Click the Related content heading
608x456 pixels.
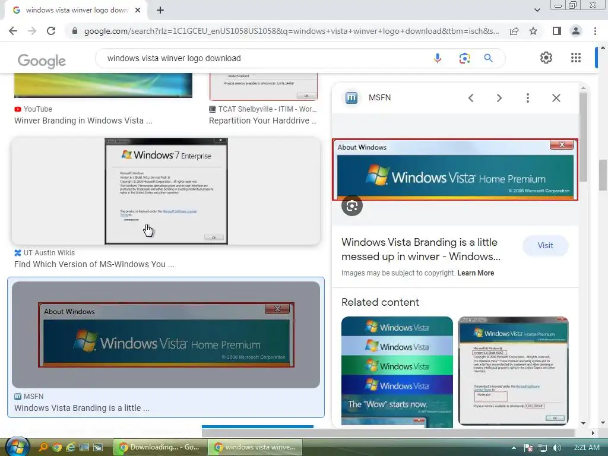click(x=380, y=302)
